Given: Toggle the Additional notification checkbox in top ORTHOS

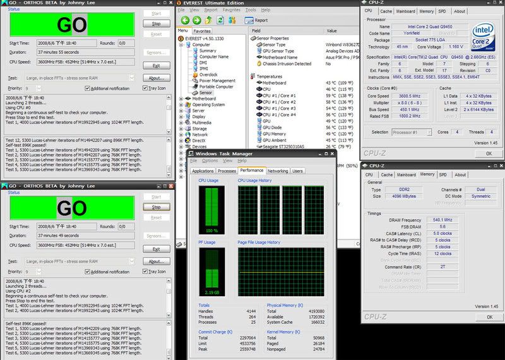Looking at the screenshot, I should 86,88.
